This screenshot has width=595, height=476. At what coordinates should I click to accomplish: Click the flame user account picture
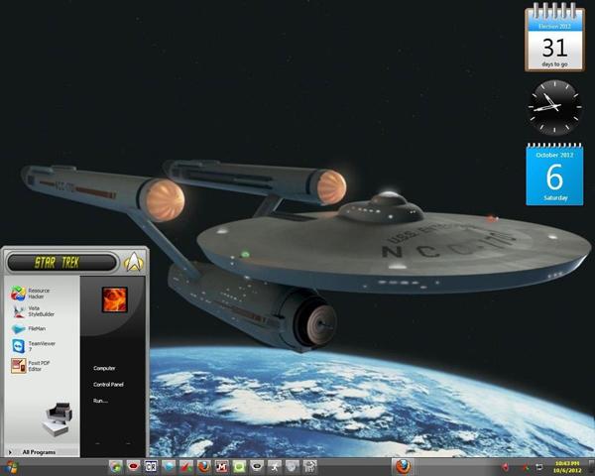coord(115,299)
